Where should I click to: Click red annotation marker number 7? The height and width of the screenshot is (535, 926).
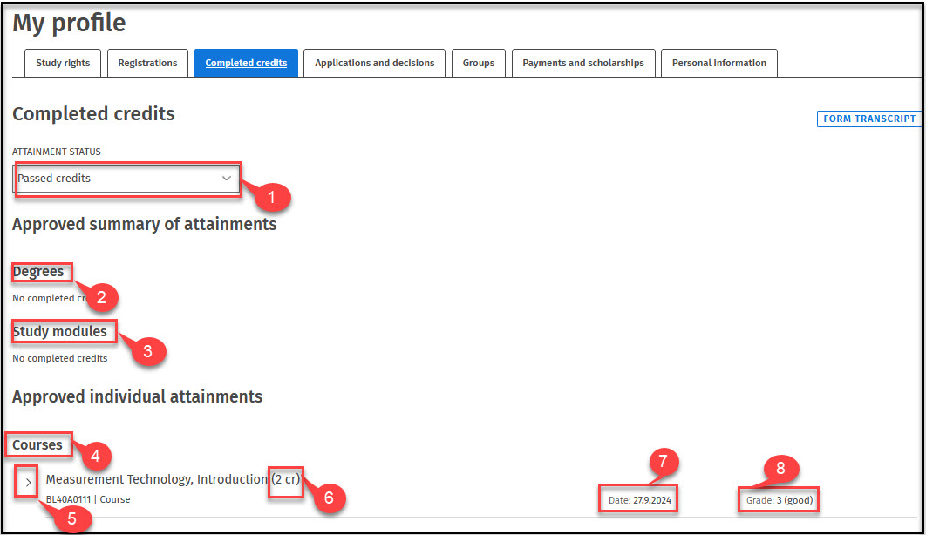pos(662,463)
